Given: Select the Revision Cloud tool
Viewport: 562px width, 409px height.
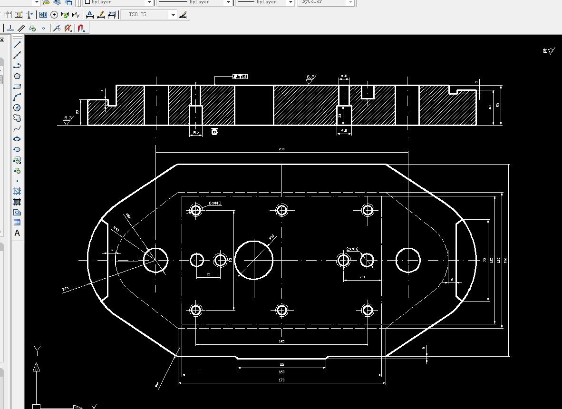Looking at the screenshot, I should (x=17, y=118).
